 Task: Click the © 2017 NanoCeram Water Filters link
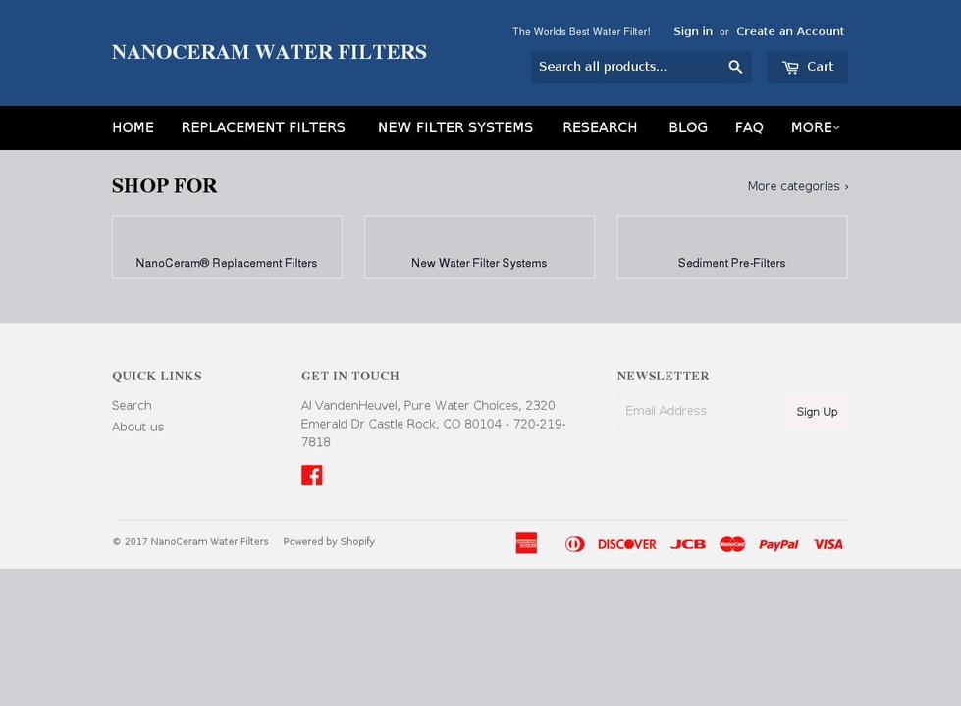(x=190, y=541)
